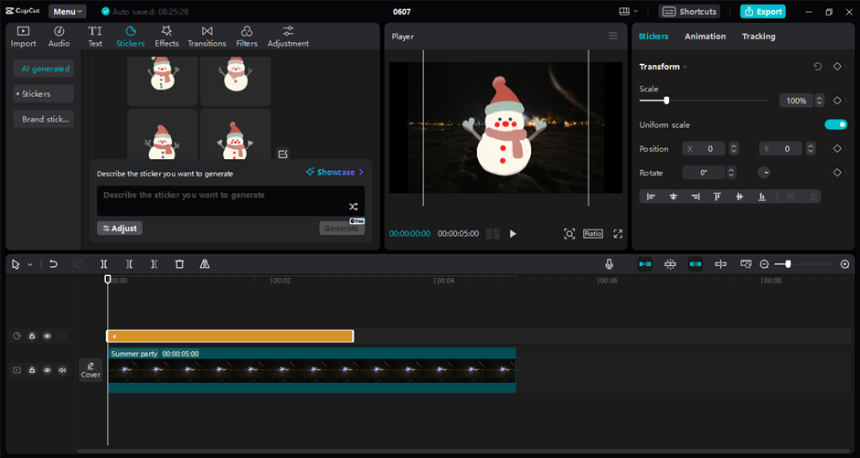Open the zoom-to-fit preview icon in player
Image resolution: width=860 pixels, height=458 pixels.
(569, 234)
